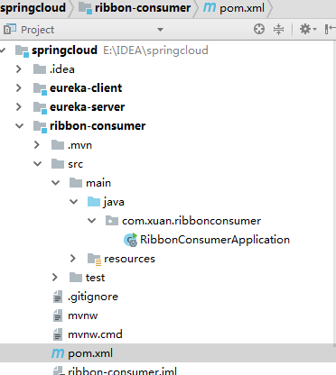Select the .gitignore file name
336x375 pixels.
coord(93,297)
